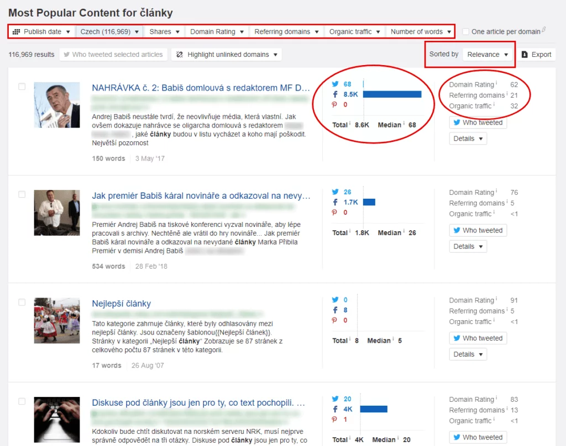
Task: Click the 28 Feb '18 date
Action: coord(151,267)
